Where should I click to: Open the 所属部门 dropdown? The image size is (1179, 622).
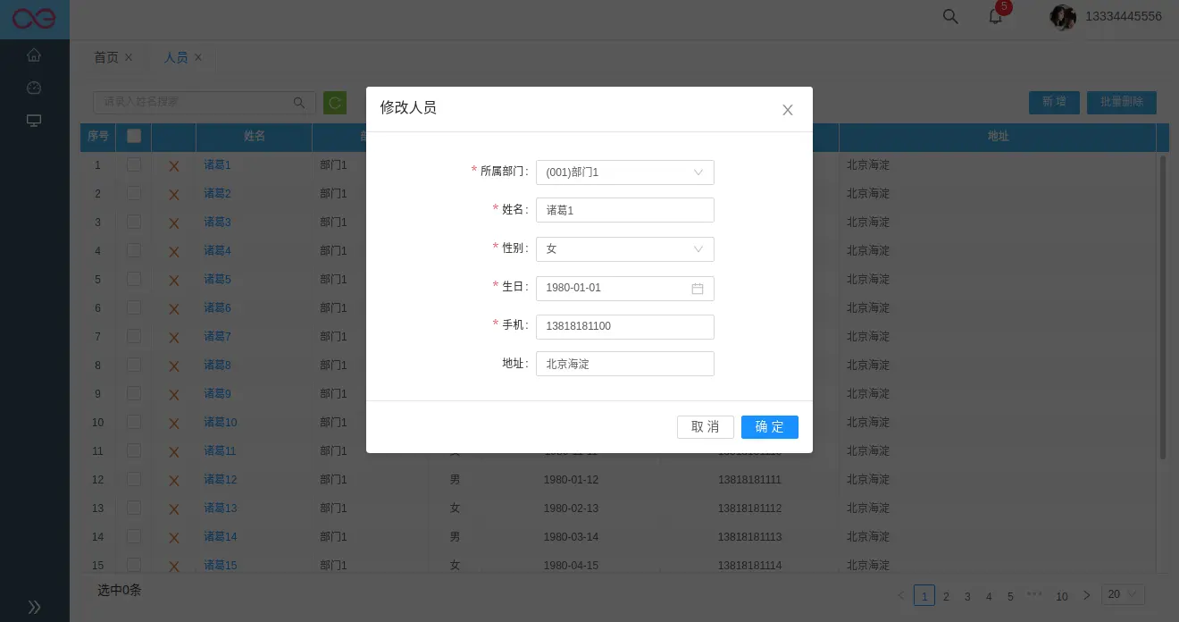[x=625, y=172]
